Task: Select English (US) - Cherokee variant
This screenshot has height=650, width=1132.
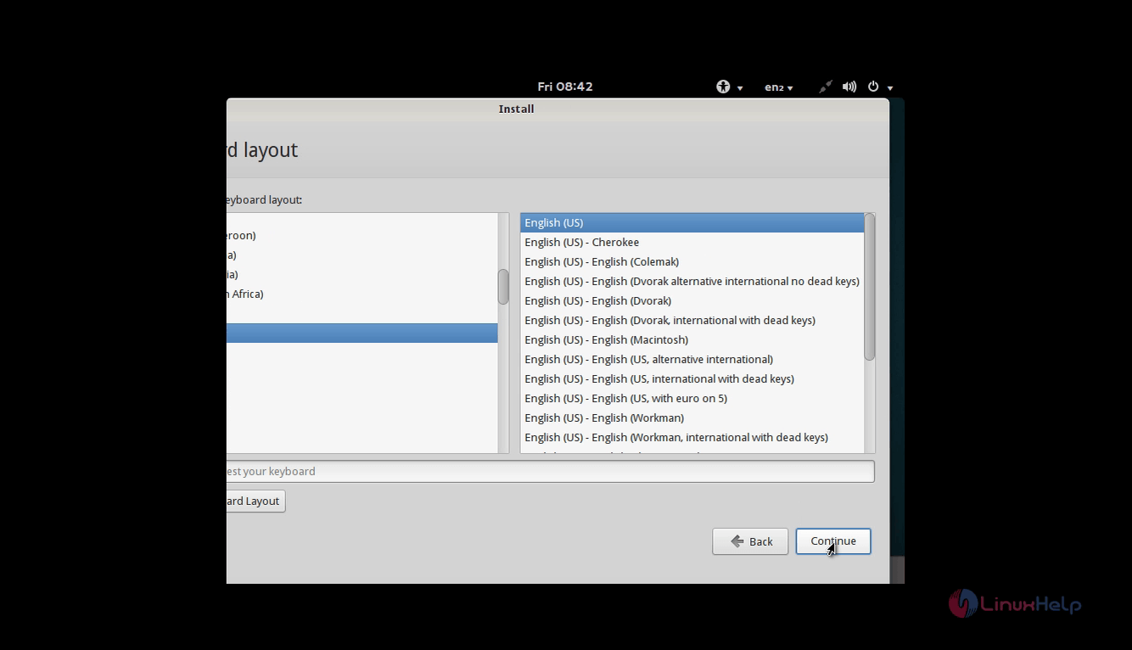Action: [692, 242]
